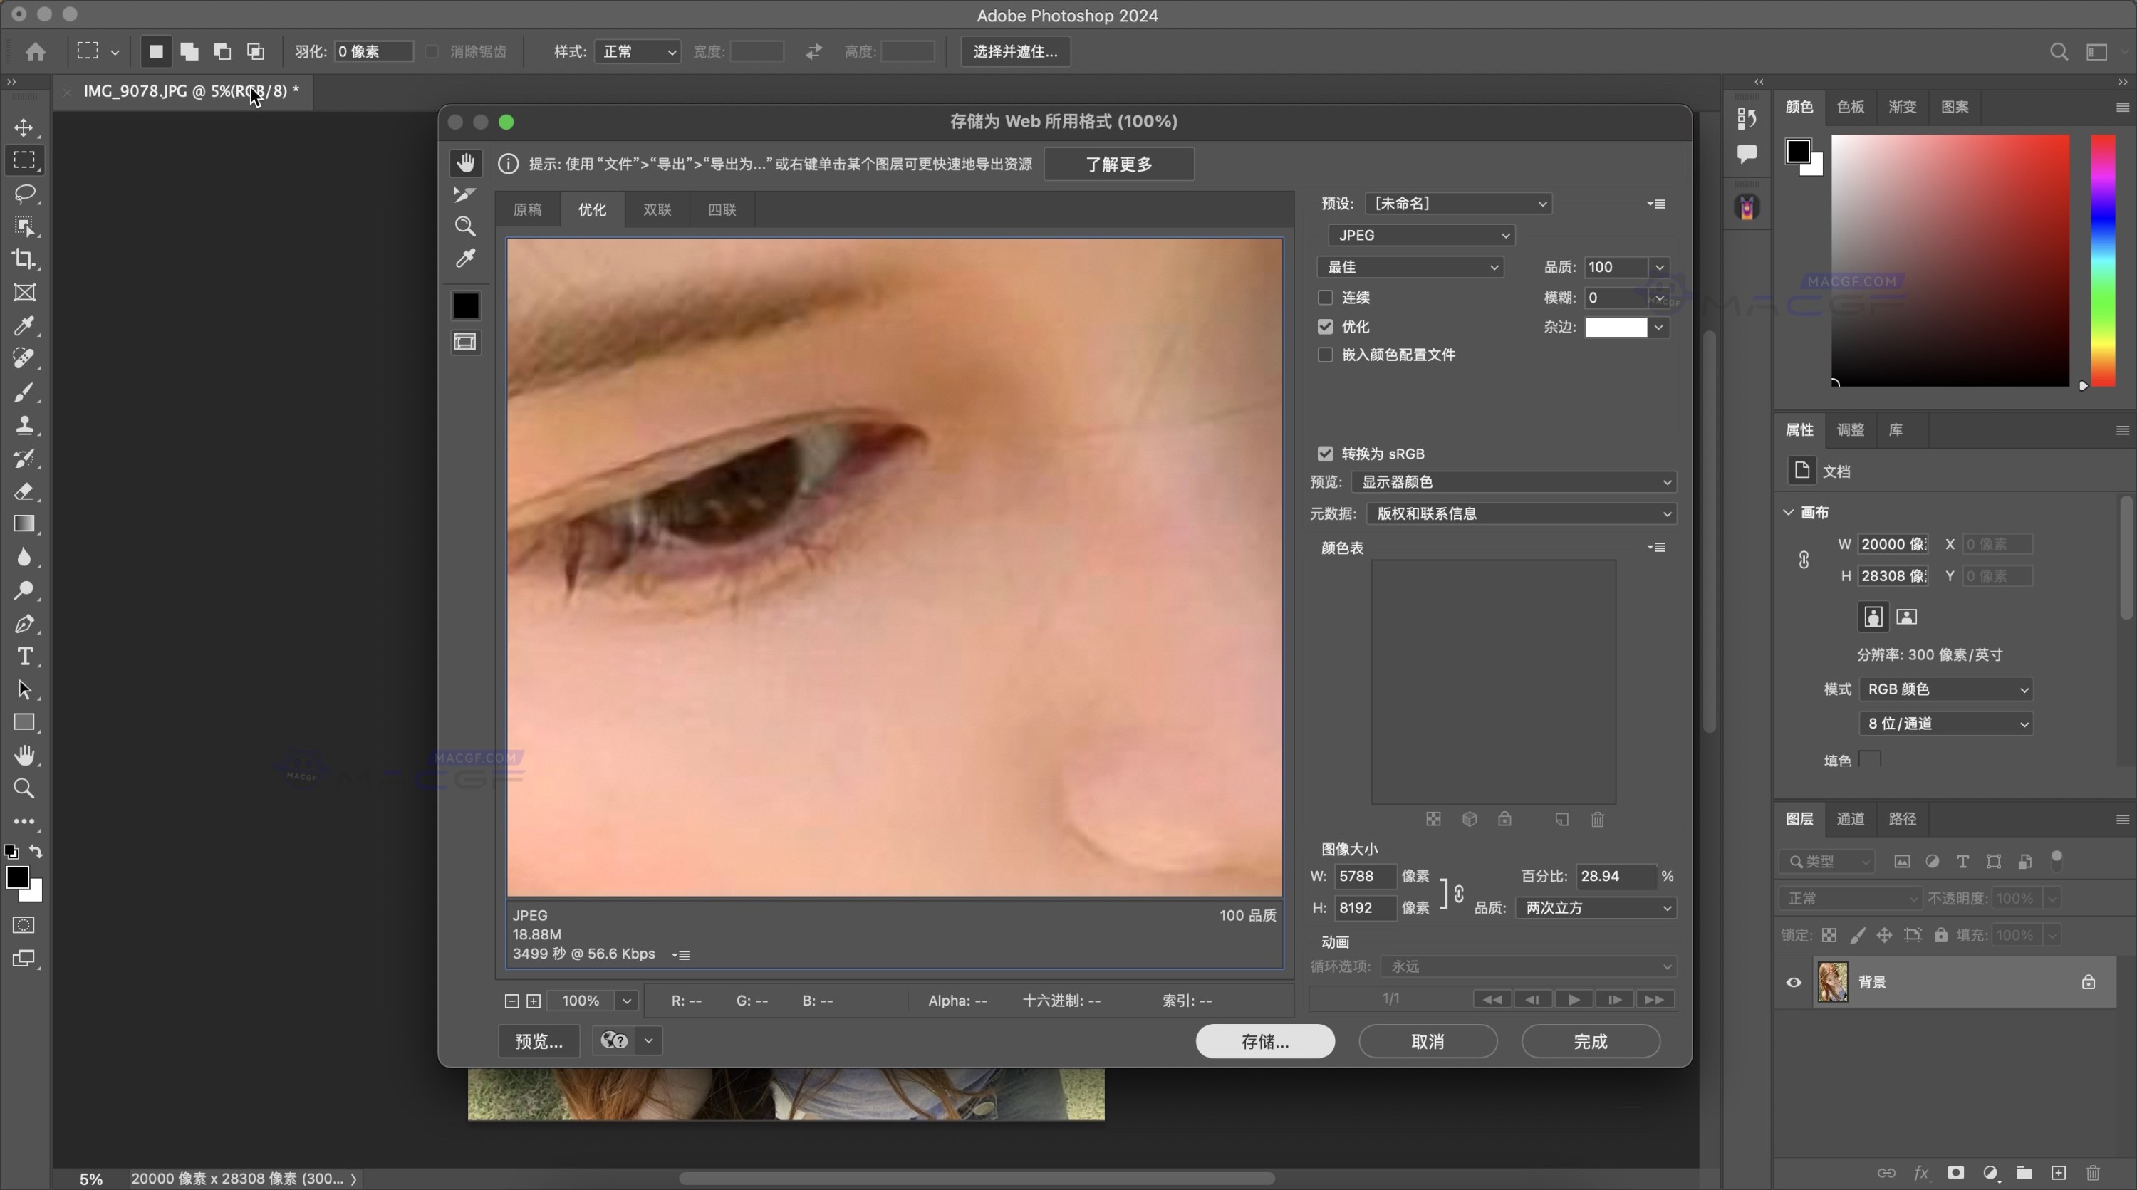Select the Hand tool in Save for Web dialog
Image resolution: width=2137 pixels, height=1190 pixels.
tap(465, 162)
